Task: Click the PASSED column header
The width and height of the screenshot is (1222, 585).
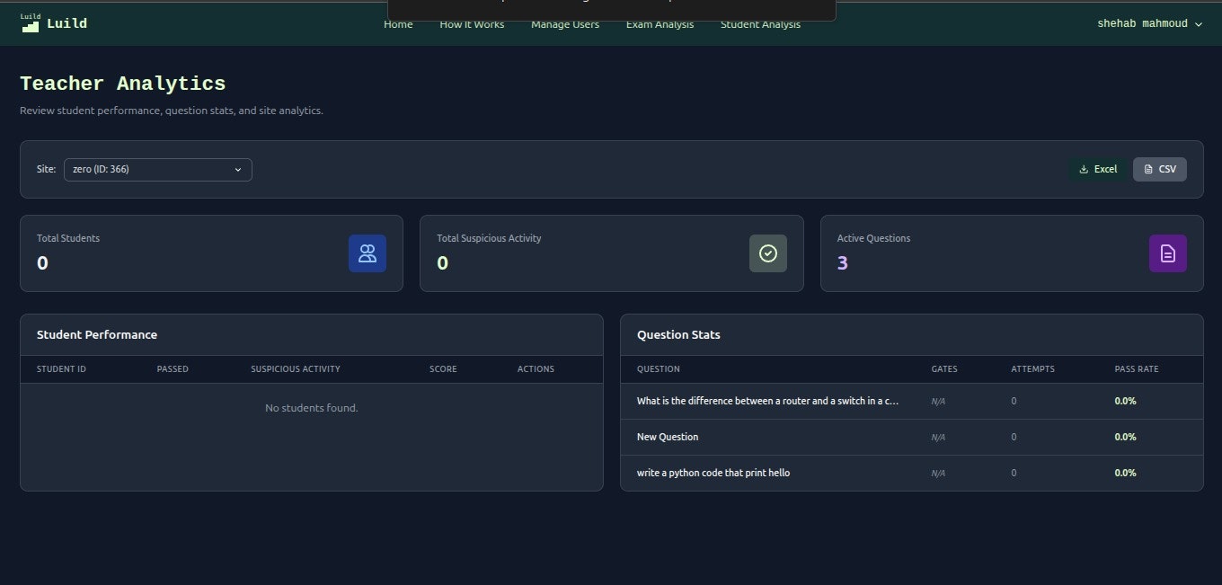Action: [173, 369]
